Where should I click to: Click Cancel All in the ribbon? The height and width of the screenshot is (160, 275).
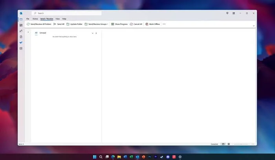click(136, 24)
